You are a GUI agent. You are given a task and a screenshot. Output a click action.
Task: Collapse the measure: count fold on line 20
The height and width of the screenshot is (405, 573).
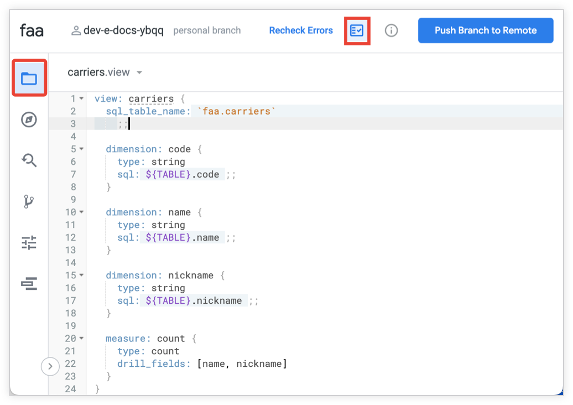(x=82, y=339)
